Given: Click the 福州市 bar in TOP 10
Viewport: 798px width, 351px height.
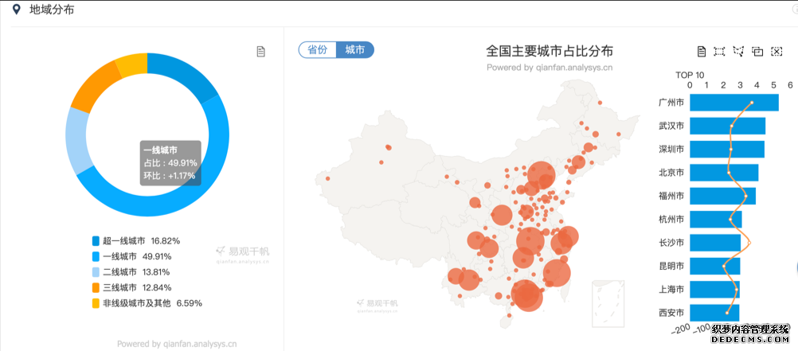Looking at the screenshot, I should pos(722,196).
